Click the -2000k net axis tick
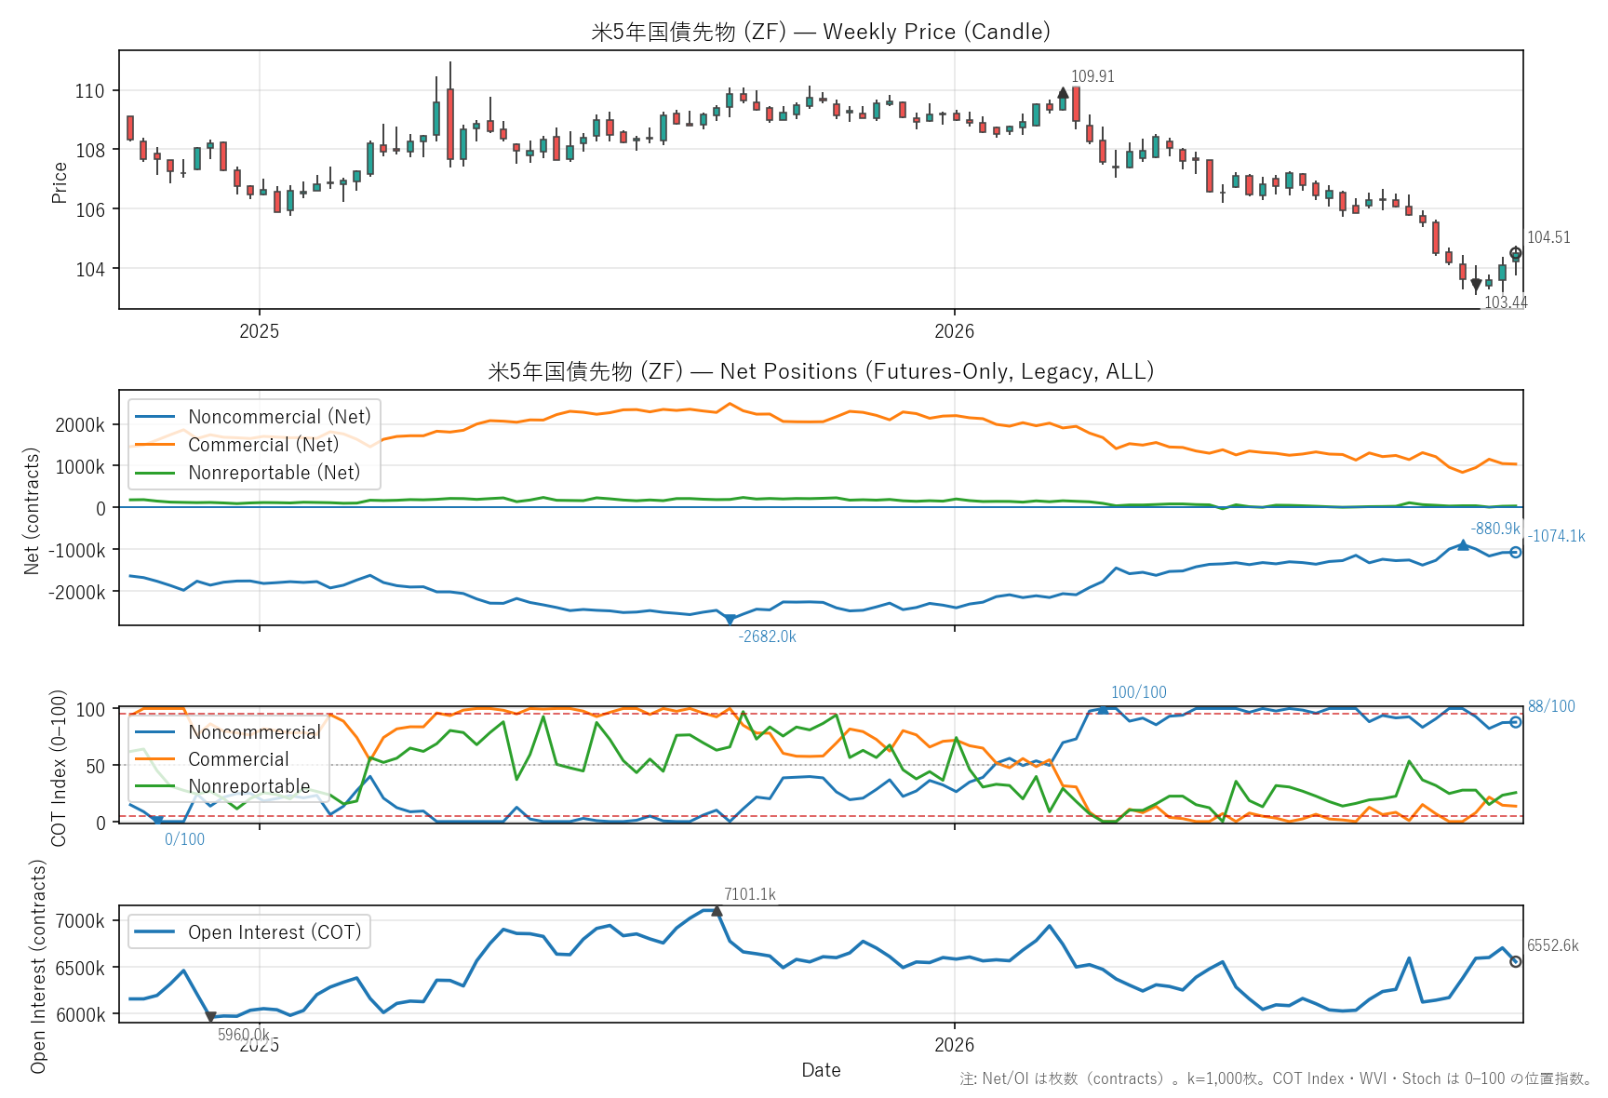 [x=77, y=592]
